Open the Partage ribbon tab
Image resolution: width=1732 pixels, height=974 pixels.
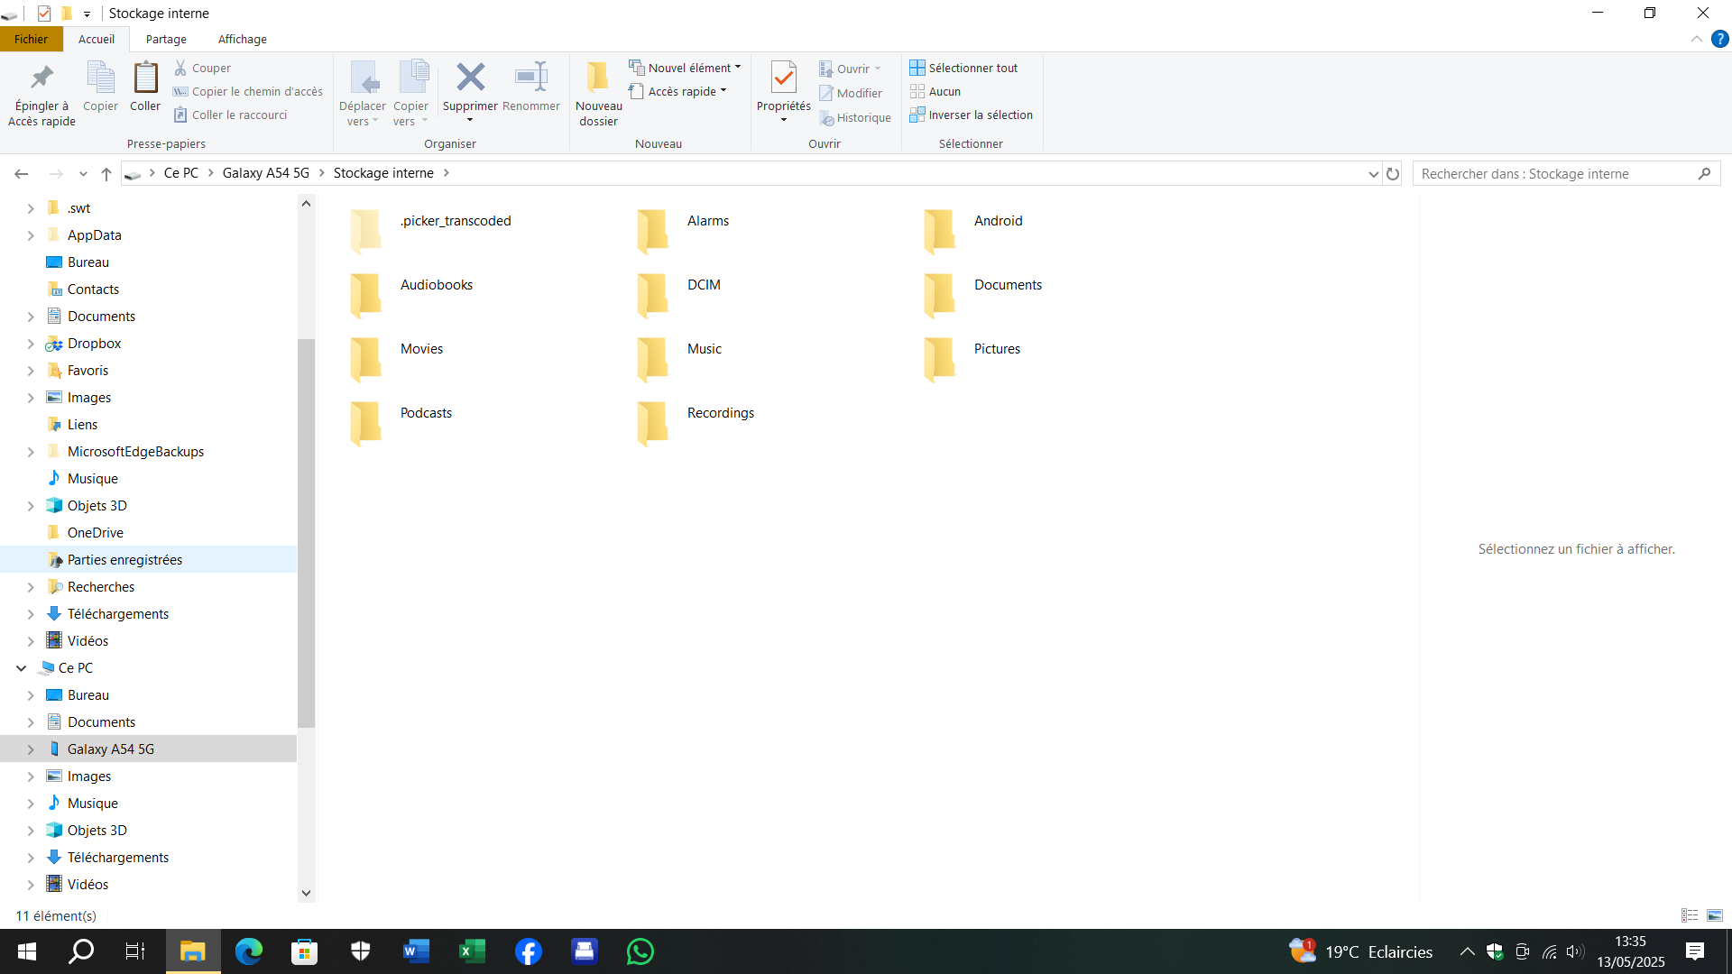(x=166, y=39)
